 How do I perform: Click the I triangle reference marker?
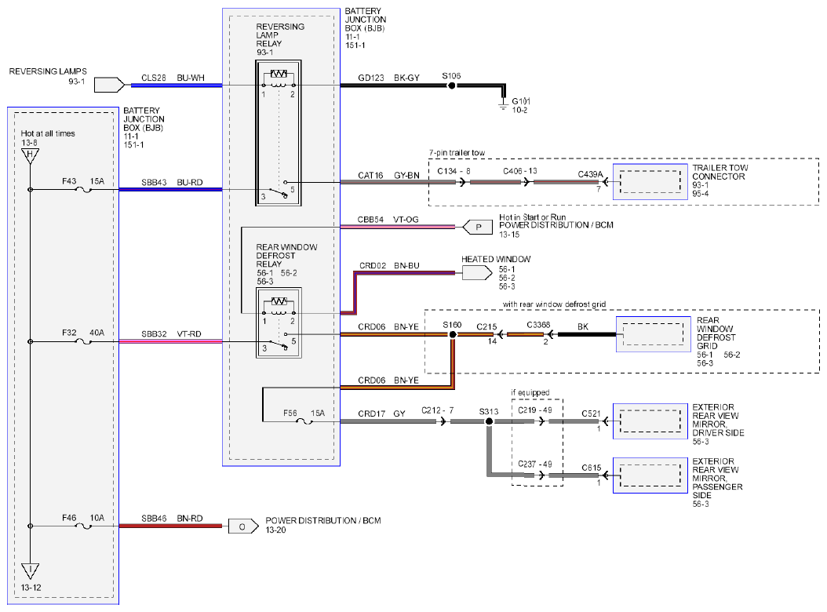point(30,571)
